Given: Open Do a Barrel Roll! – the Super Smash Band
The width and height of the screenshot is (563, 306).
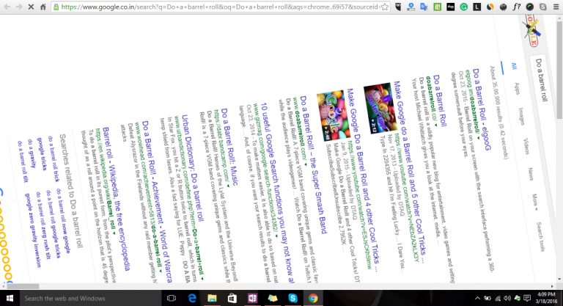Looking at the screenshot, I should pyautogui.click(x=314, y=165).
